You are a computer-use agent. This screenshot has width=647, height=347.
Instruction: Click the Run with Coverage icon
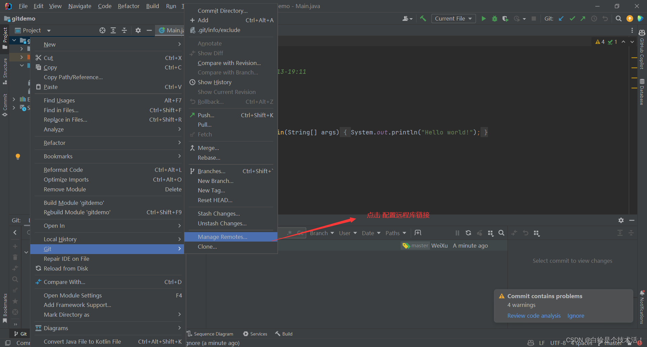point(505,19)
